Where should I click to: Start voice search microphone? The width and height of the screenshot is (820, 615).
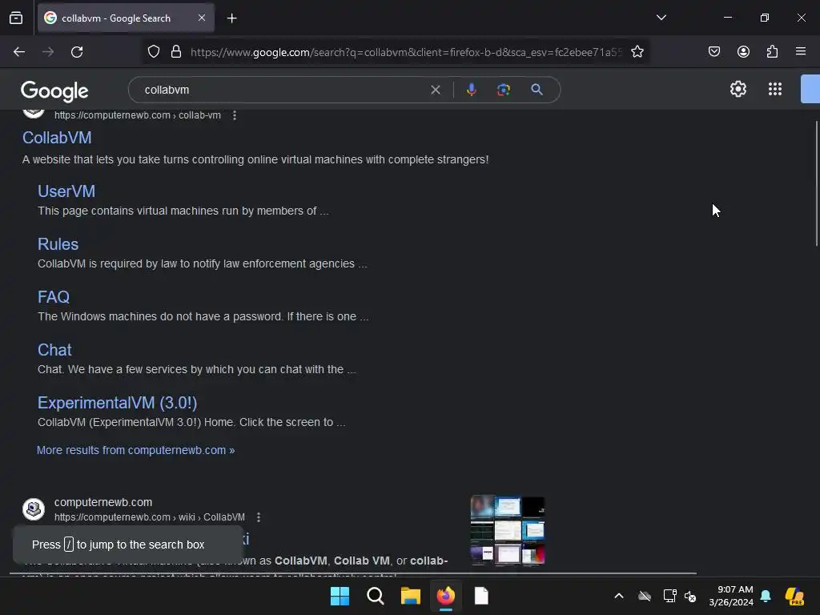(x=471, y=90)
